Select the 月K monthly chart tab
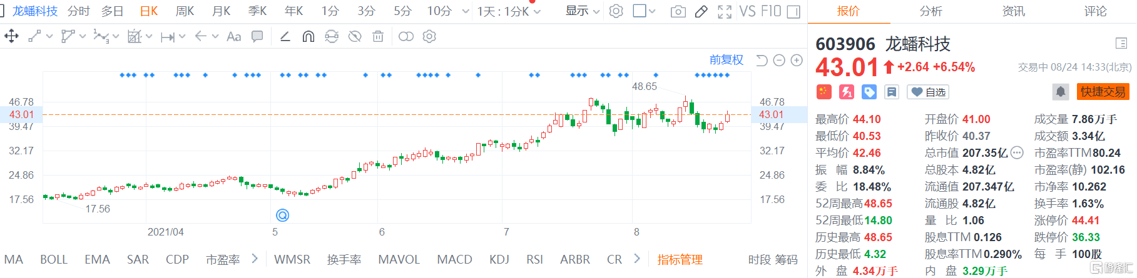The image size is (1137, 278). point(222,11)
